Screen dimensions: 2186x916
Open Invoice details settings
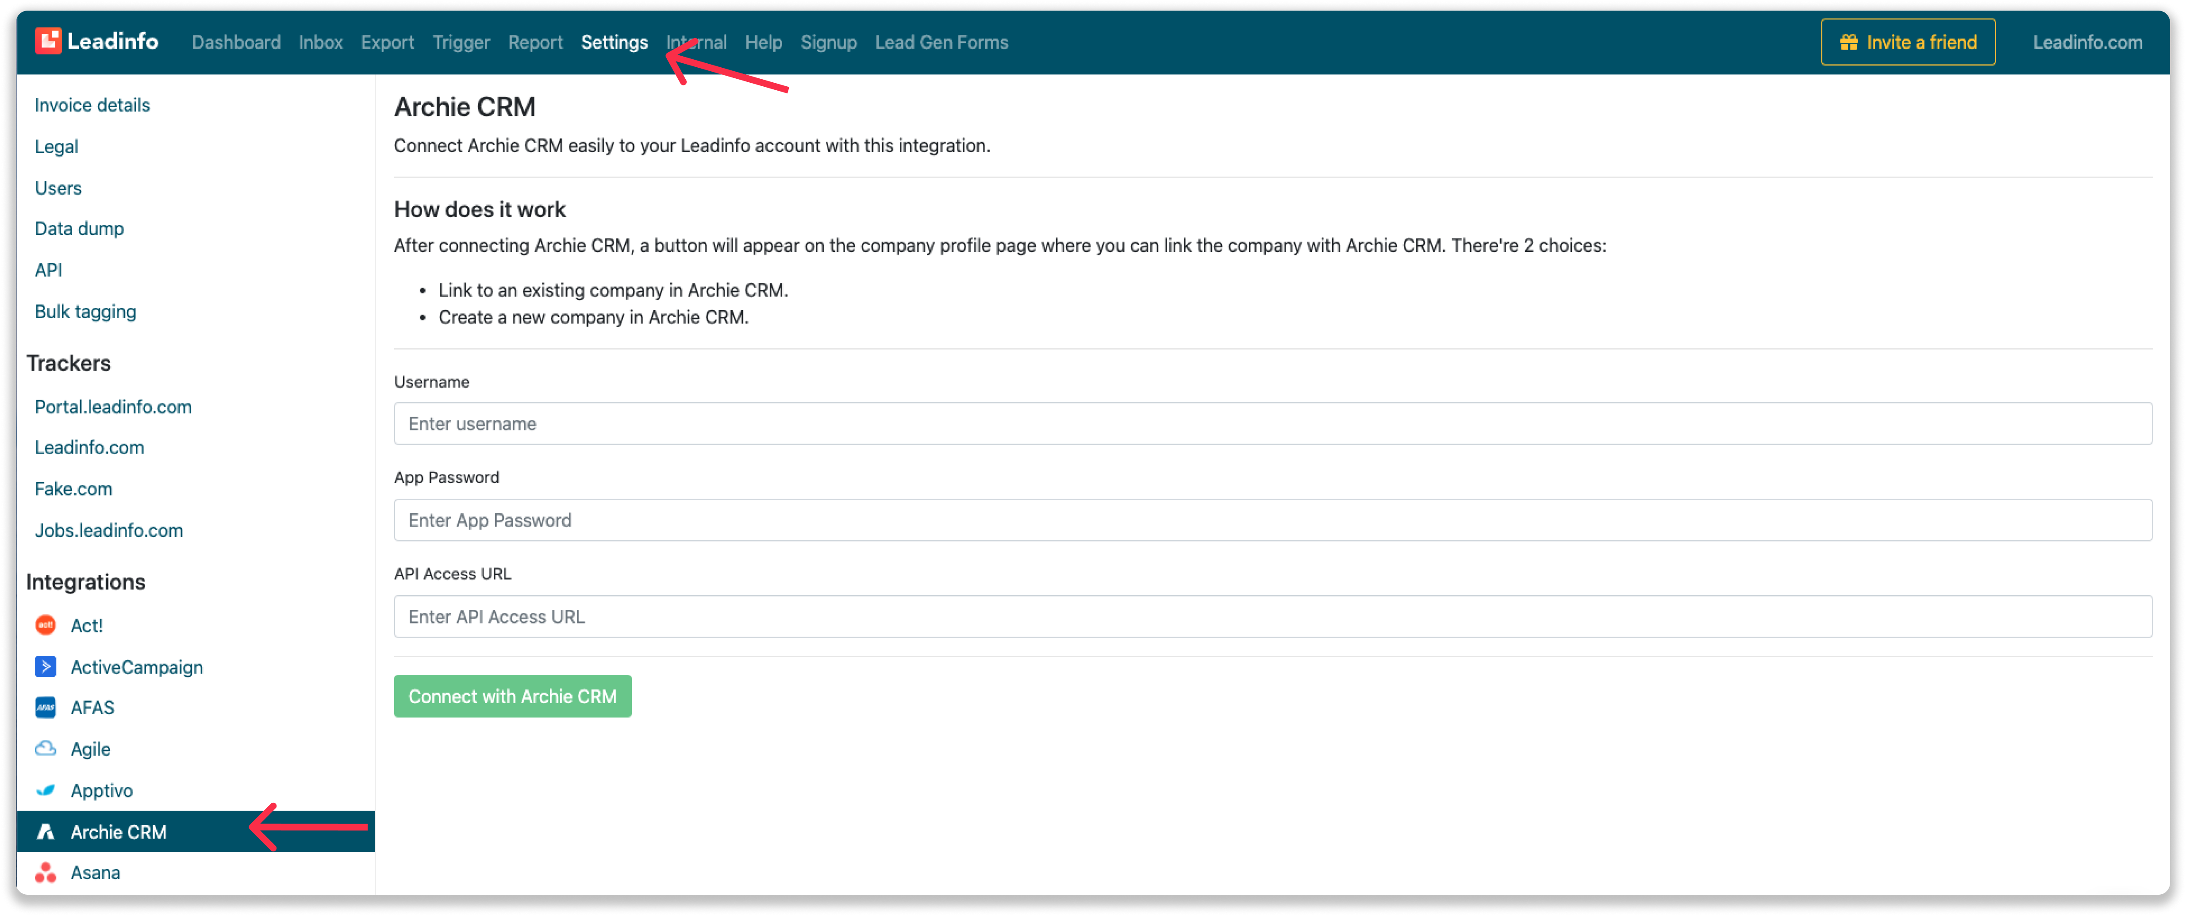coord(92,105)
